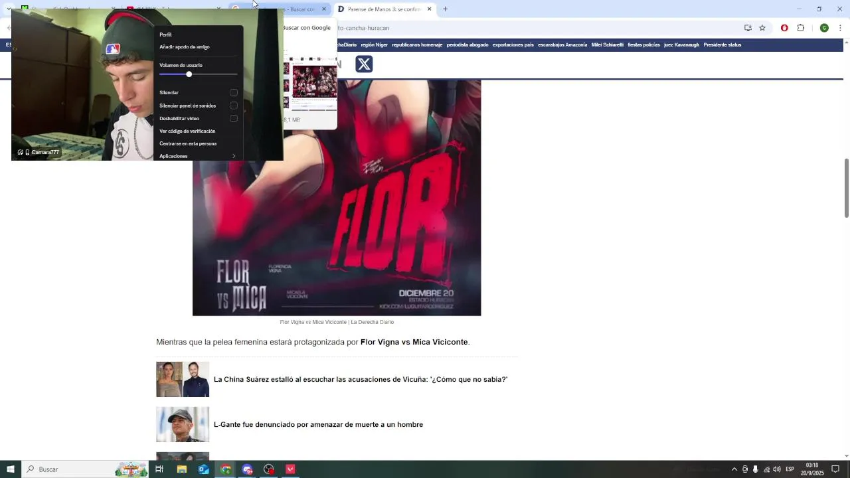Open periodista abogado topic link
Viewport: 850px width, 478px height.
[467, 45]
